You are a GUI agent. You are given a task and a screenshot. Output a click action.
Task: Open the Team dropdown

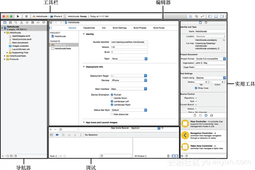129,59
